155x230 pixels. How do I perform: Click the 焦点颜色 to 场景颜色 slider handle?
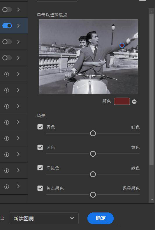93,195
